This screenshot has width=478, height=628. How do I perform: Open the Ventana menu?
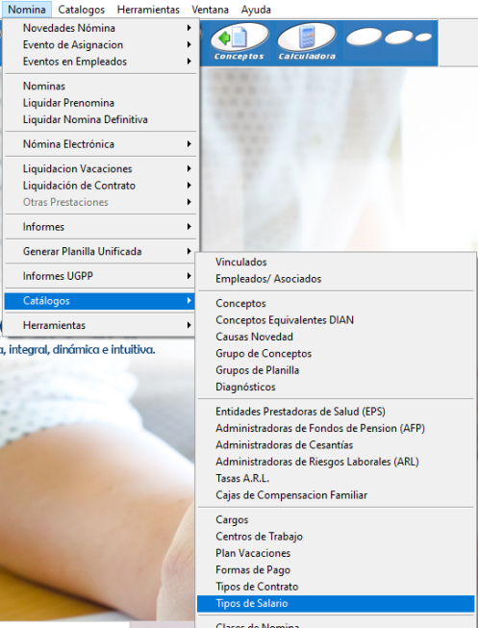coord(210,10)
